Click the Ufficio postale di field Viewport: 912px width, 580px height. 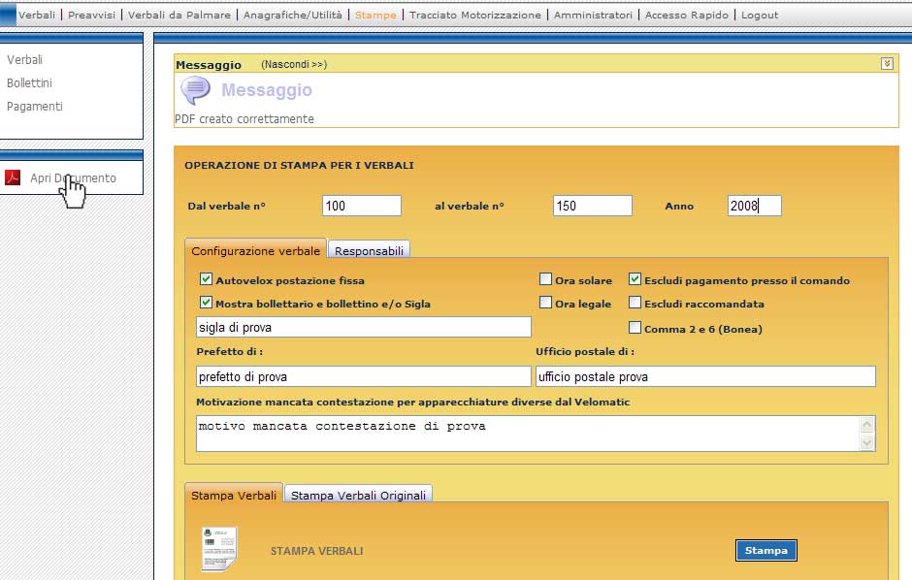tap(705, 376)
